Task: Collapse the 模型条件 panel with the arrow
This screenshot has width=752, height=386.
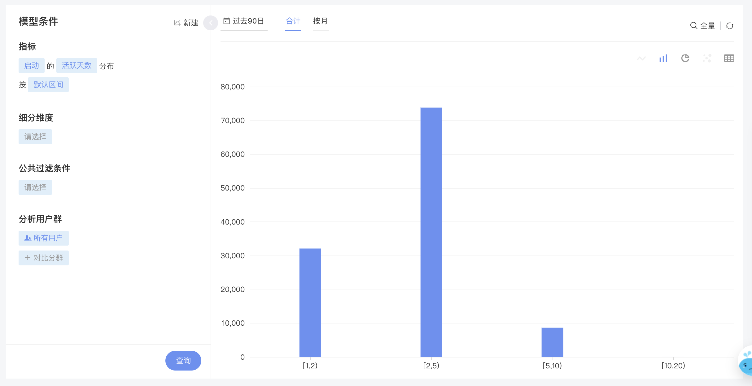Action: tap(211, 23)
